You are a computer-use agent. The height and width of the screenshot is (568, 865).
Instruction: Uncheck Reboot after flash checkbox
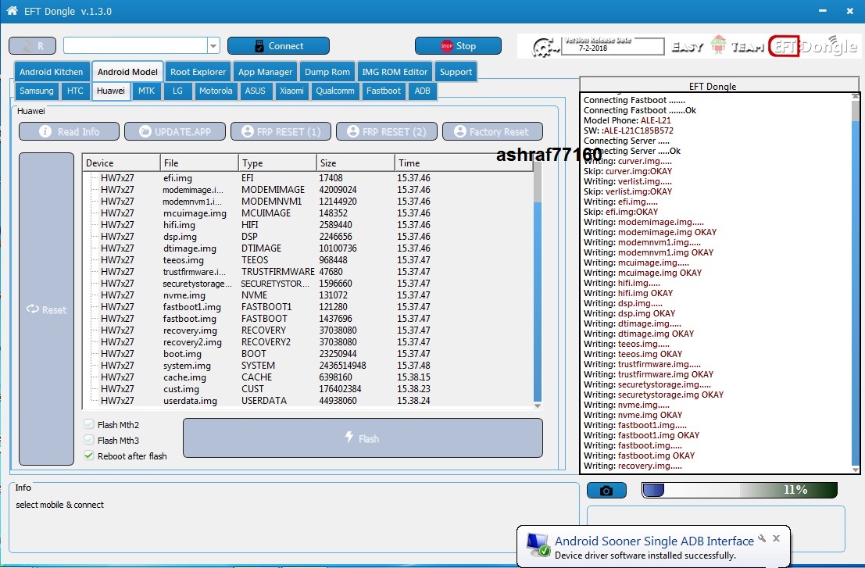(89, 455)
